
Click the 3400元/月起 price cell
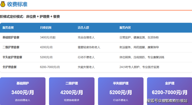(48, 37)
